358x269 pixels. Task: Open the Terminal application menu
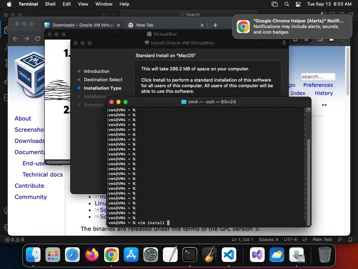(28, 4)
